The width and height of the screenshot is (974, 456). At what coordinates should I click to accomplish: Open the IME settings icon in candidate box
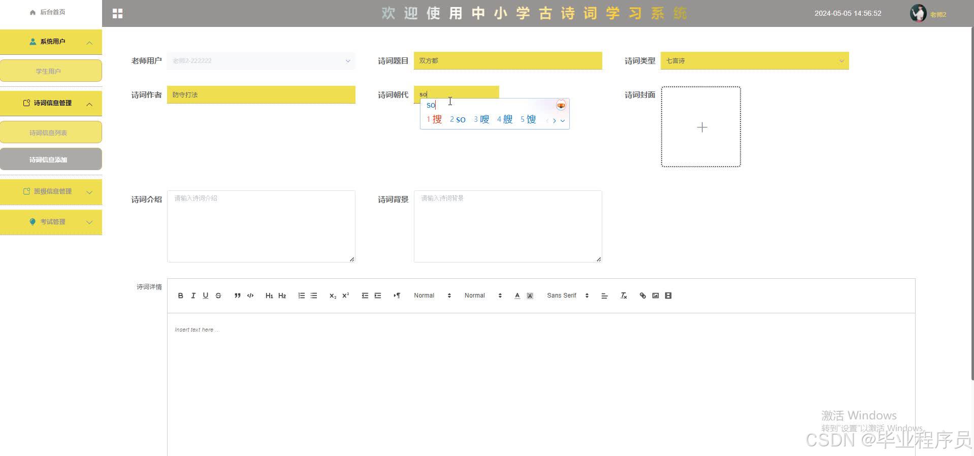click(561, 105)
